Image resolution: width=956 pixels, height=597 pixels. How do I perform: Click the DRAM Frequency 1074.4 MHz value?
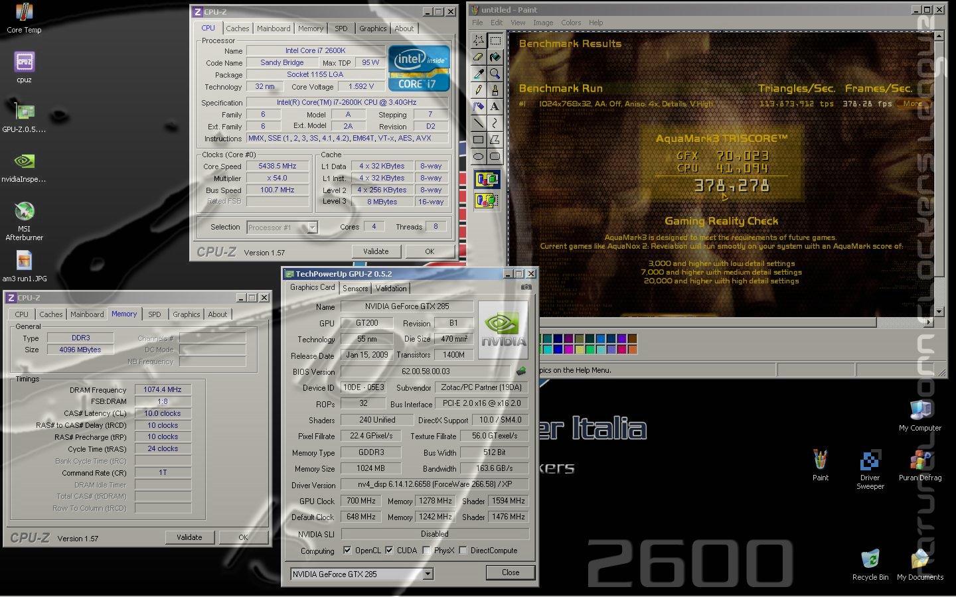(163, 390)
